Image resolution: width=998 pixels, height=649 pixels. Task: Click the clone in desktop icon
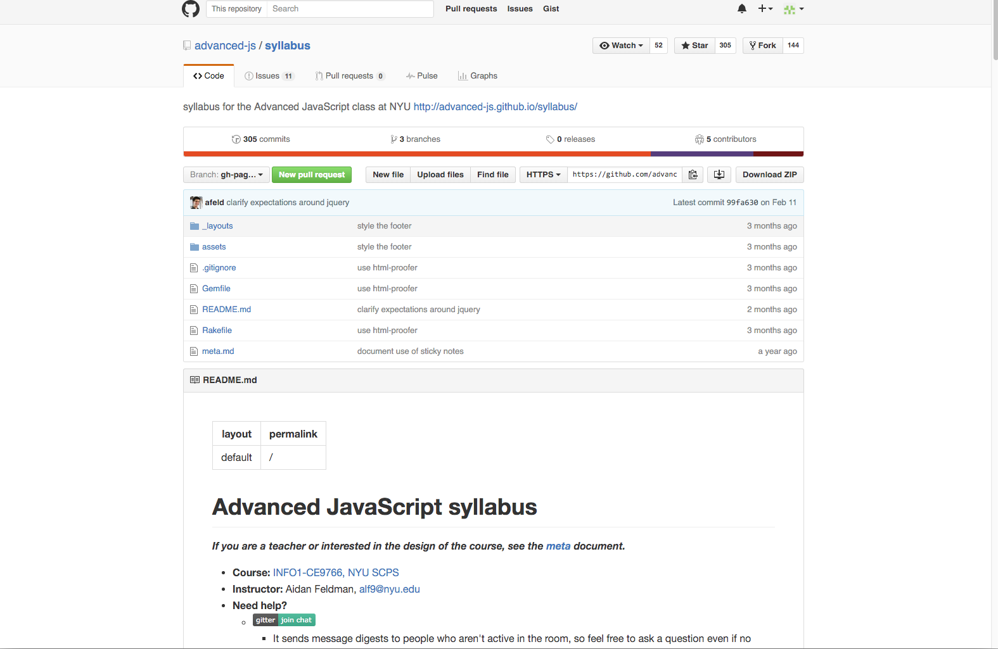(x=719, y=175)
